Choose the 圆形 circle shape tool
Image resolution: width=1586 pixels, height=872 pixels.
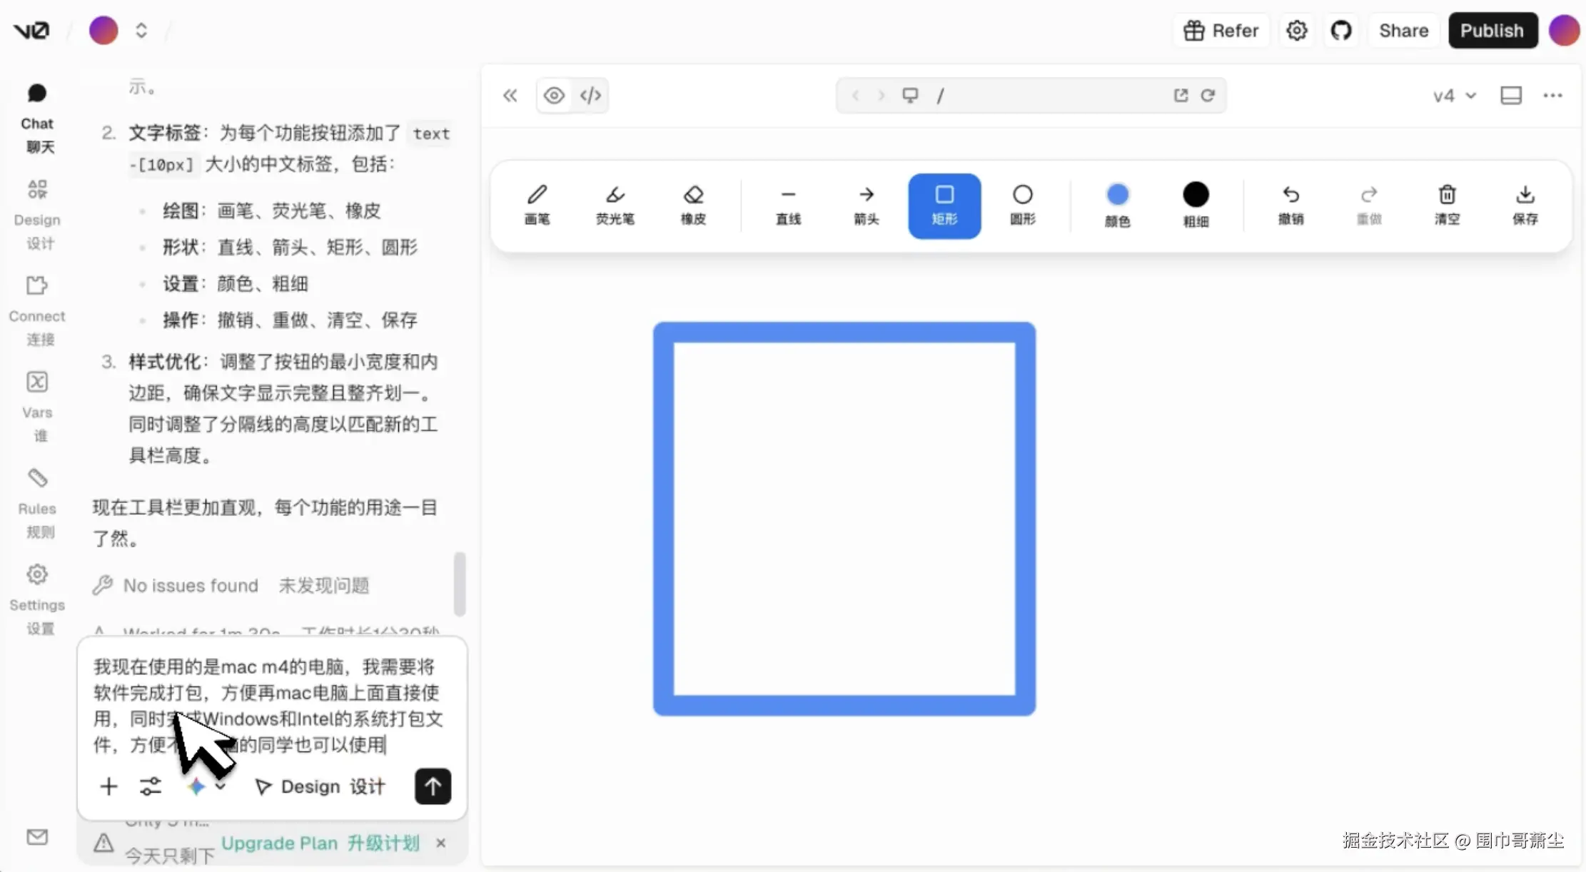coord(1022,205)
